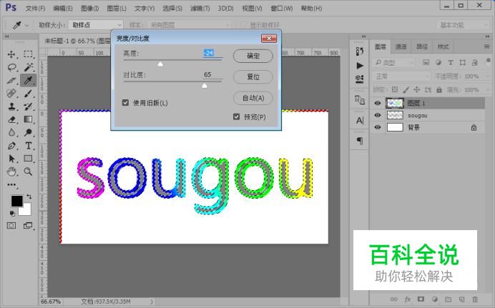Screen dimensions: 495x308
Task: Click the 对比度 slider handle
Action: (x=205, y=86)
